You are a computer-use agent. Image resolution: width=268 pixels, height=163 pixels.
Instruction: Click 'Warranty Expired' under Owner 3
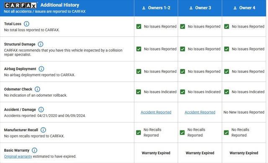tap(200, 153)
